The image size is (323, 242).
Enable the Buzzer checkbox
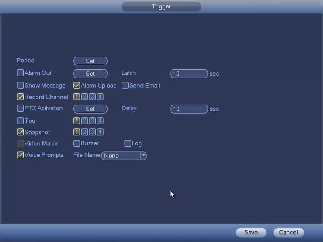77,143
